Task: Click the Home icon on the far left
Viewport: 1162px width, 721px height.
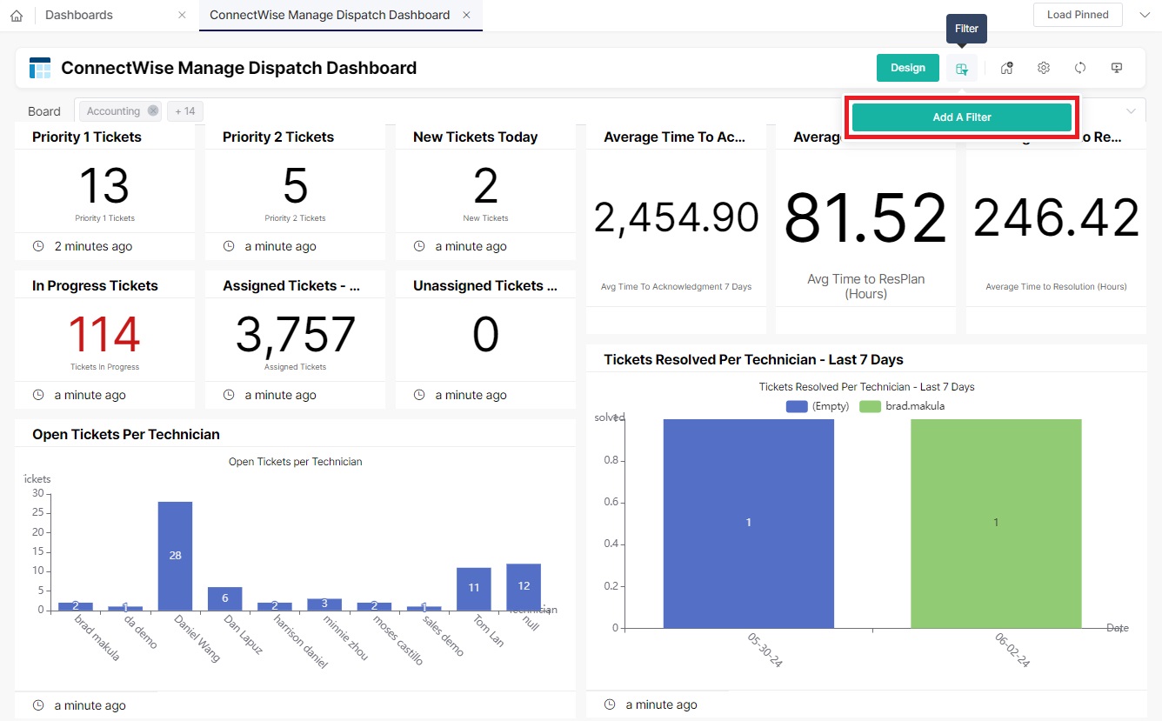Action: coord(16,15)
